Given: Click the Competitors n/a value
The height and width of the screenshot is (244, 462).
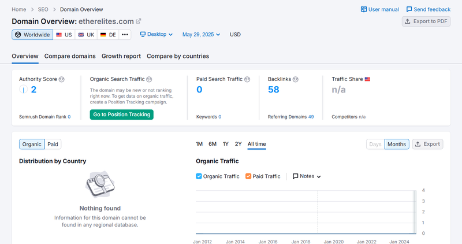Looking at the screenshot, I should (x=362, y=117).
